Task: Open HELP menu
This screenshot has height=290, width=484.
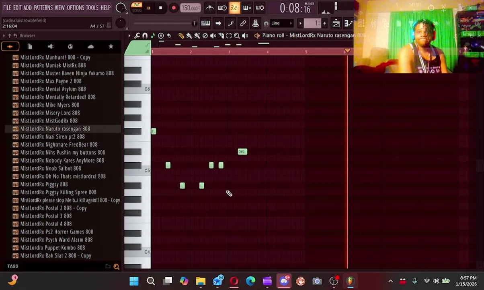Action: click(x=106, y=8)
